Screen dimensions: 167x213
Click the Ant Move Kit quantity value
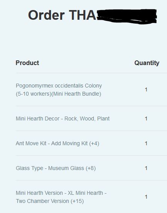pos(146,143)
